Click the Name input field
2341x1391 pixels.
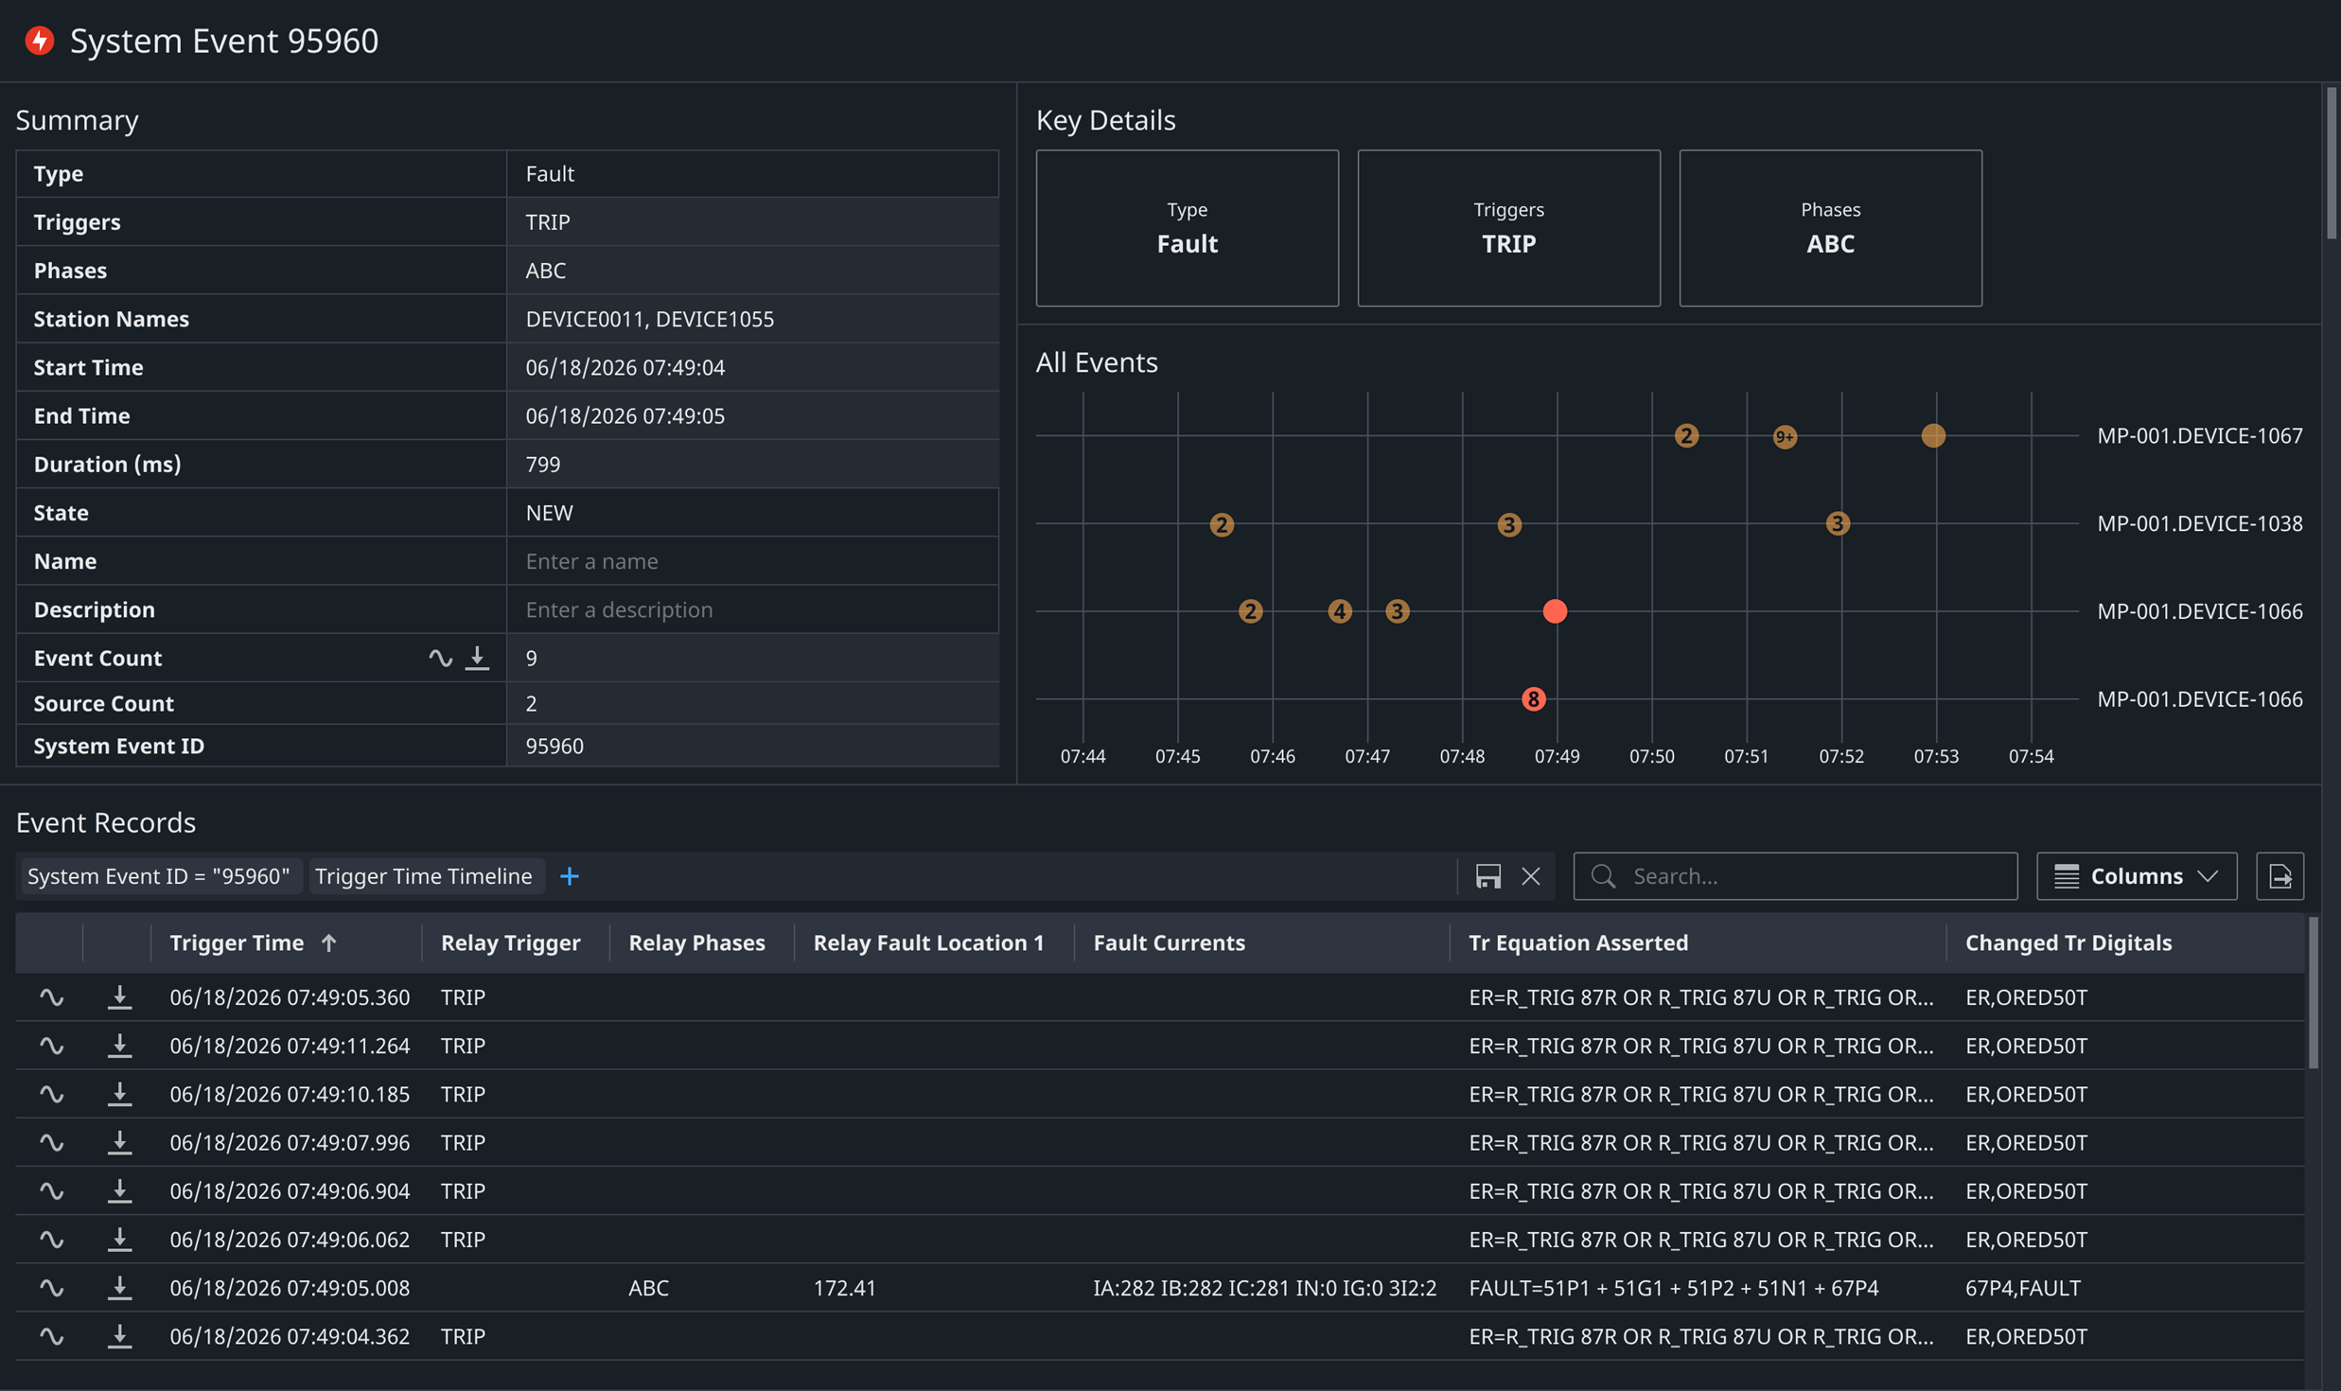pos(752,561)
